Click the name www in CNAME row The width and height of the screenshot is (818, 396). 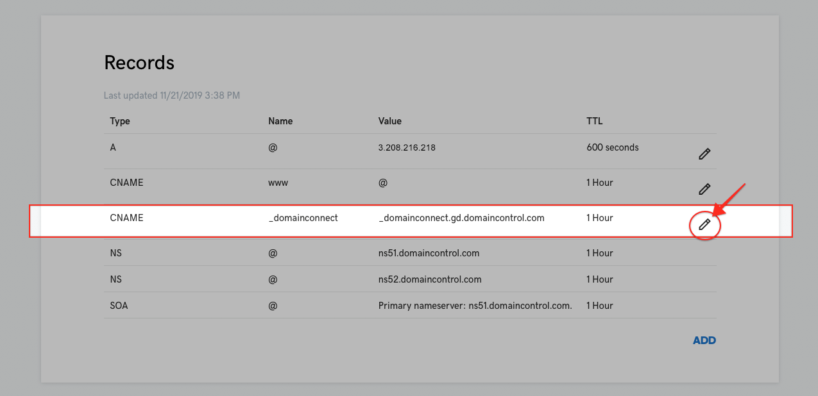point(278,183)
